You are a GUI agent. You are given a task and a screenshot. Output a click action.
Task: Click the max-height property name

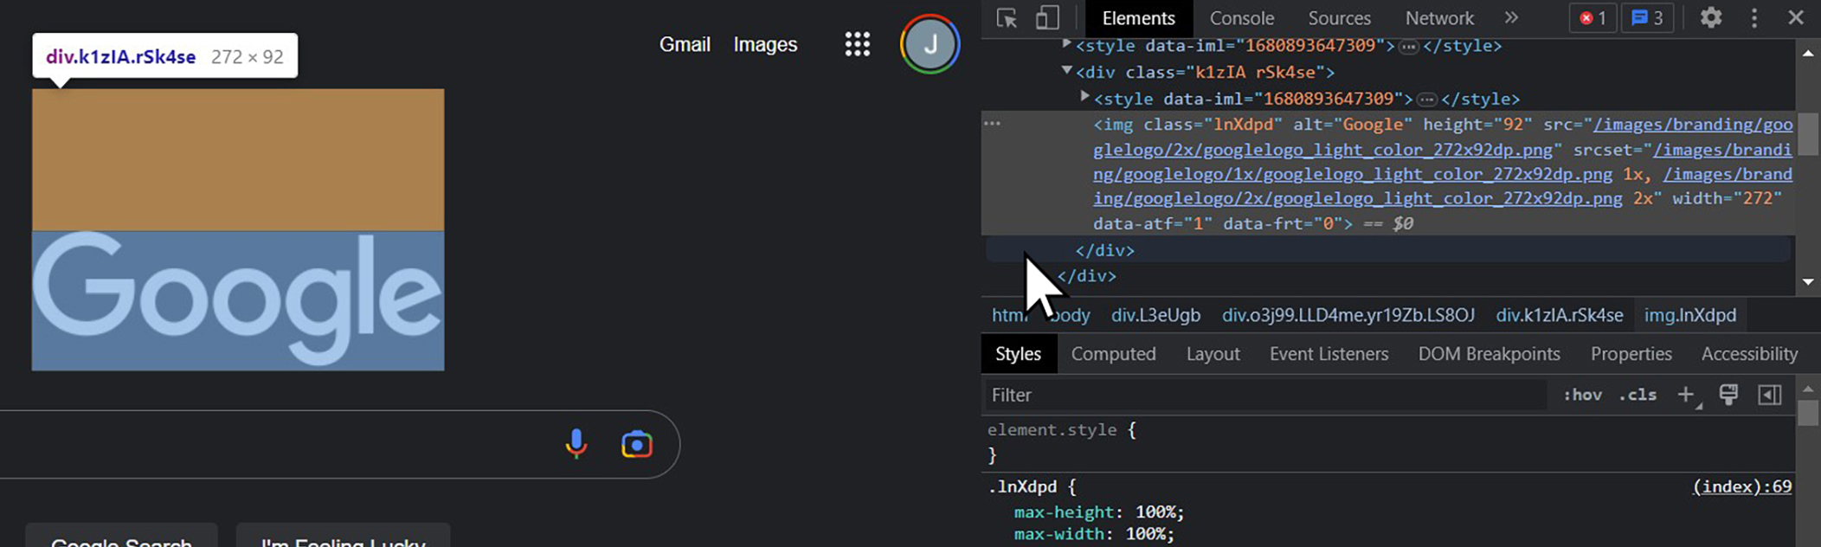pos(1063,512)
